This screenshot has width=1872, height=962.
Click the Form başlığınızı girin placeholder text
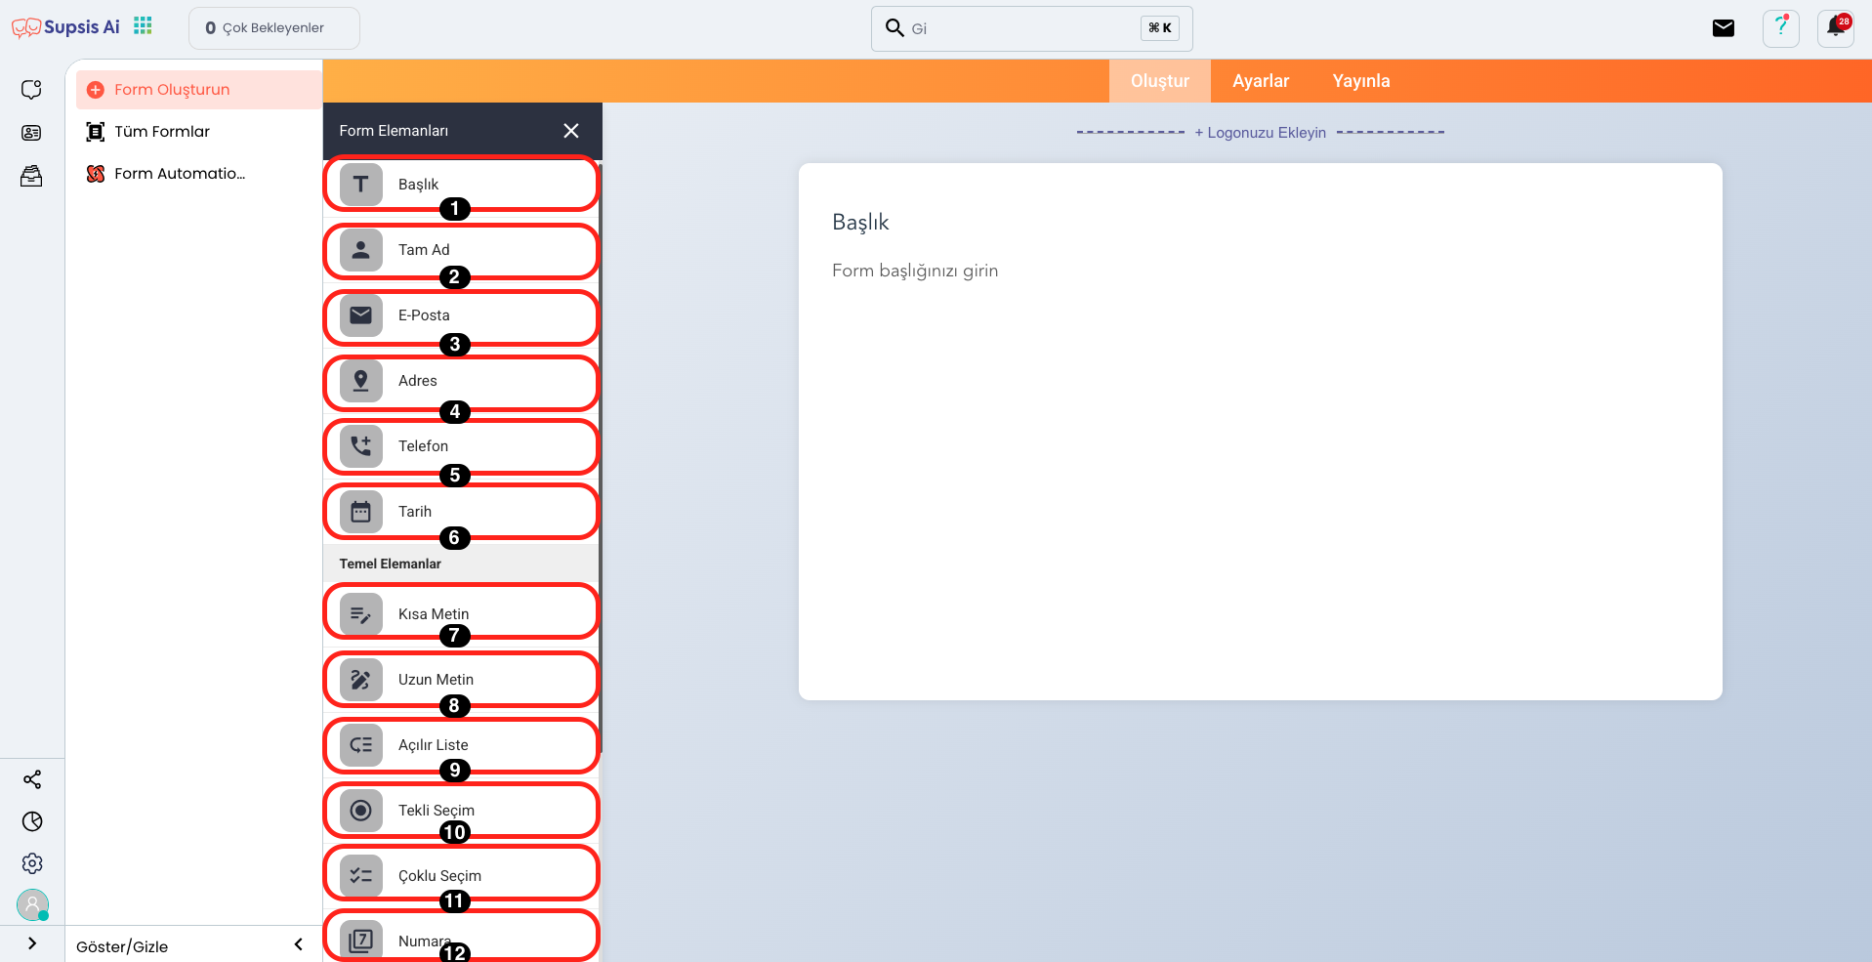point(915,271)
